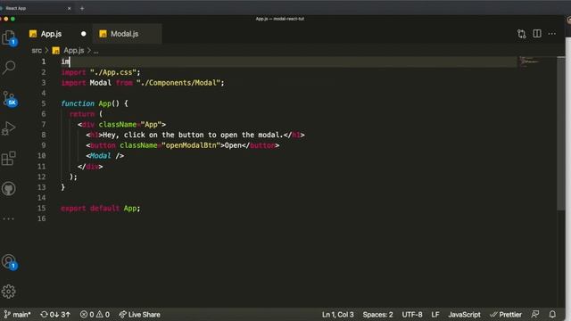Open the Run and Debug view
Image resolution: width=571 pixels, height=321 pixels.
pos(9,128)
